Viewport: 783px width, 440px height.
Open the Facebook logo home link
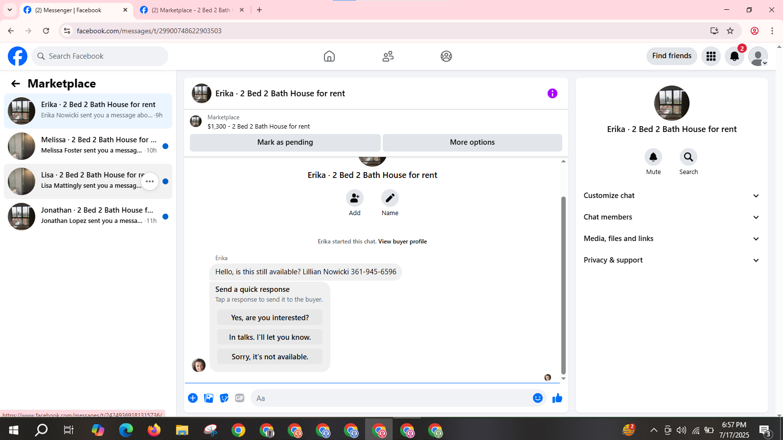[18, 56]
